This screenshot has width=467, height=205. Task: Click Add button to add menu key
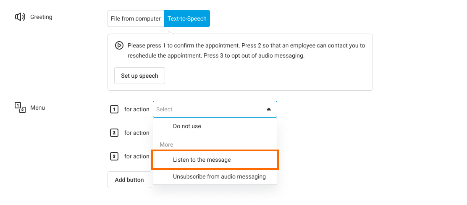[x=129, y=180]
